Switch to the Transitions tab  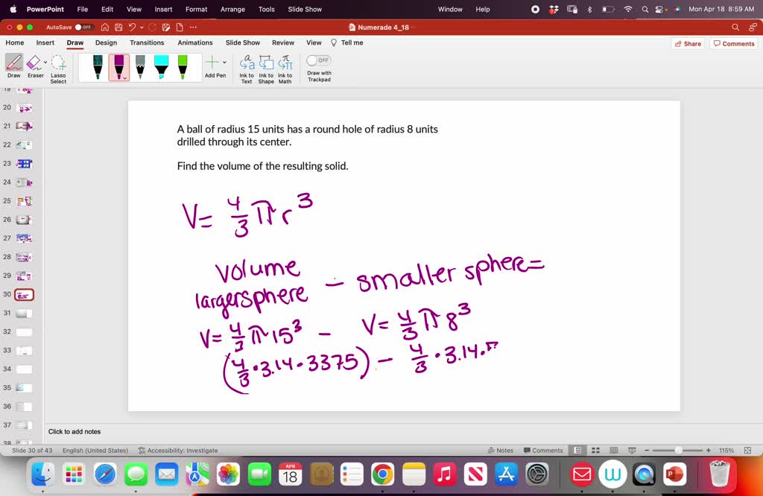point(147,42)
